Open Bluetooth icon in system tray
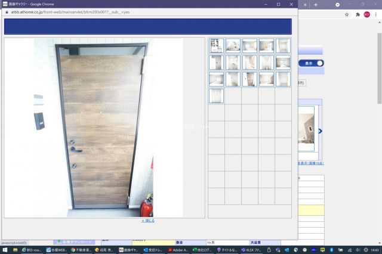 pos(331,250)
